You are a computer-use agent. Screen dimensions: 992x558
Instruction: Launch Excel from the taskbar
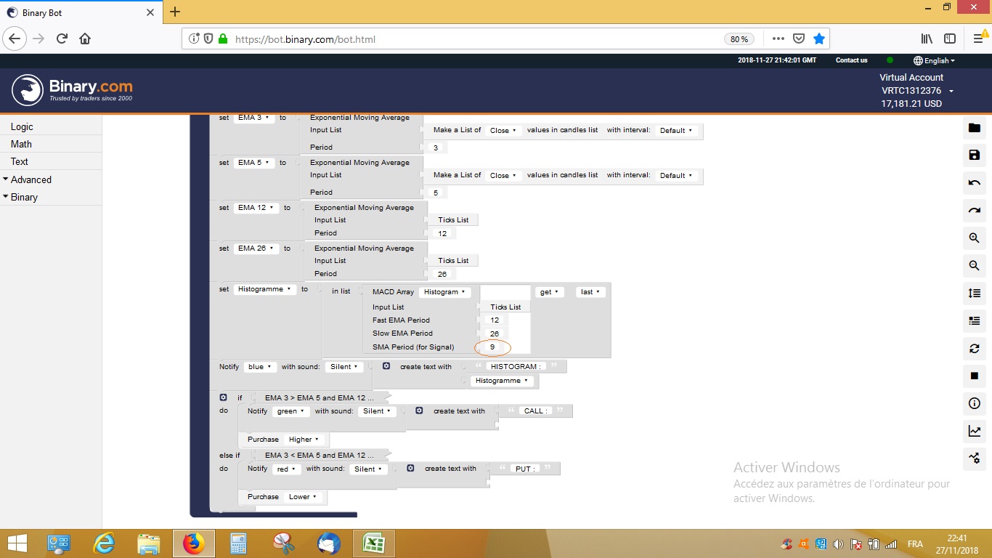tap(375, 543)
